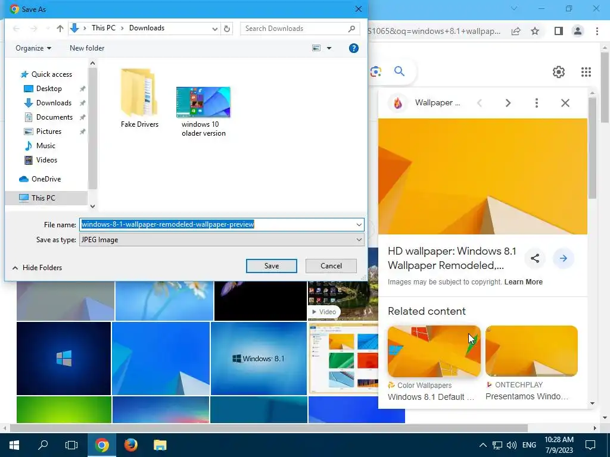Viewport: 610px width, 457px height.
Task: Create a New folder
Action: click(x=87, y=48)
